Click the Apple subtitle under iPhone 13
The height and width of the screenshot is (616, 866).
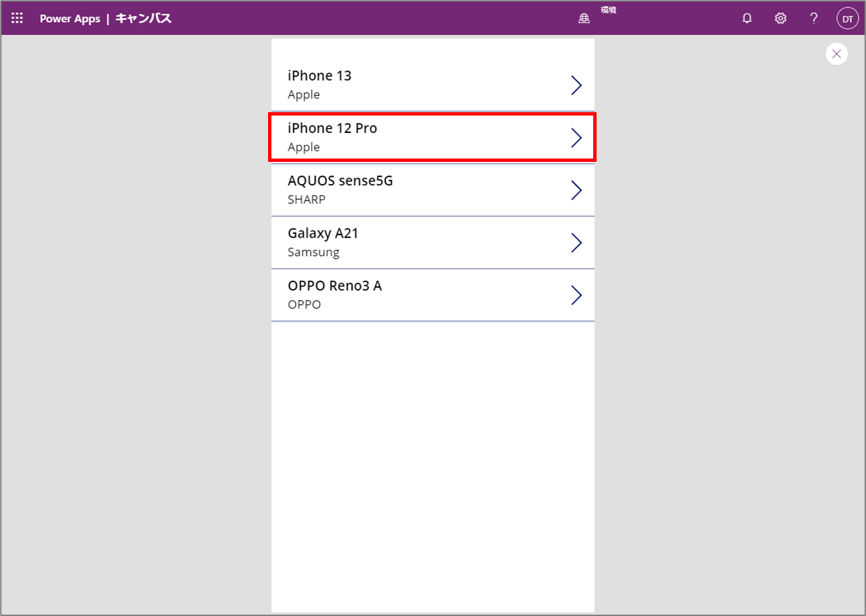[x=304, y=95]
